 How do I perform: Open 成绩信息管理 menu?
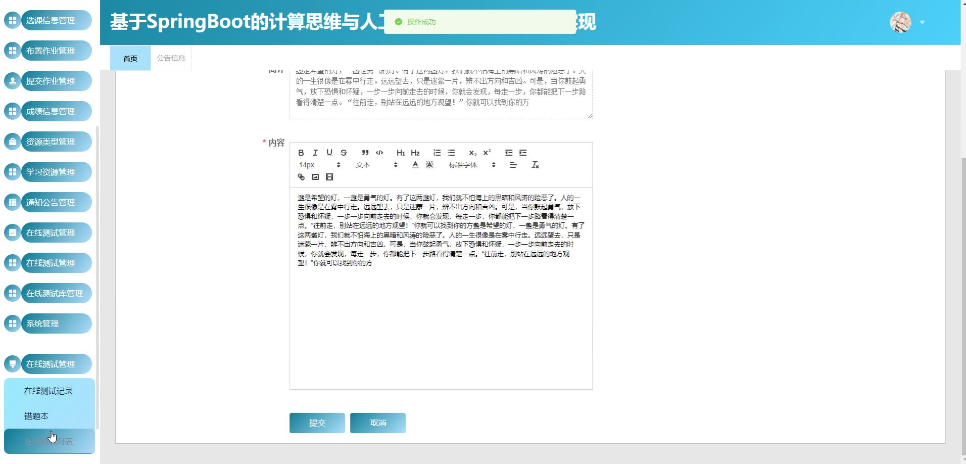pyautogui.click(x=57, y=111)
